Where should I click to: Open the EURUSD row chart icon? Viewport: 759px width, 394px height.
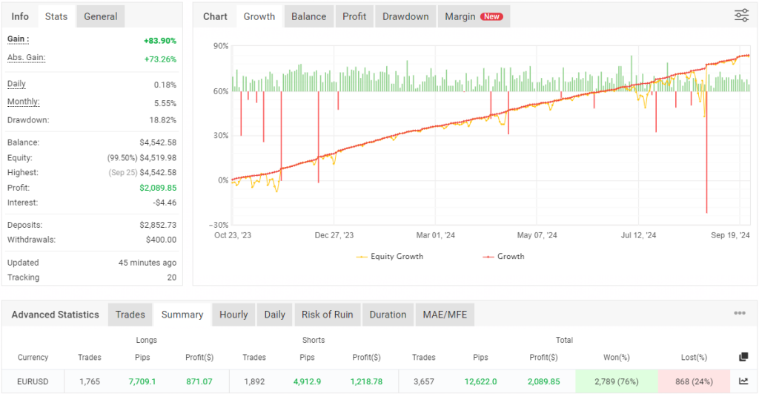(743, 381)
